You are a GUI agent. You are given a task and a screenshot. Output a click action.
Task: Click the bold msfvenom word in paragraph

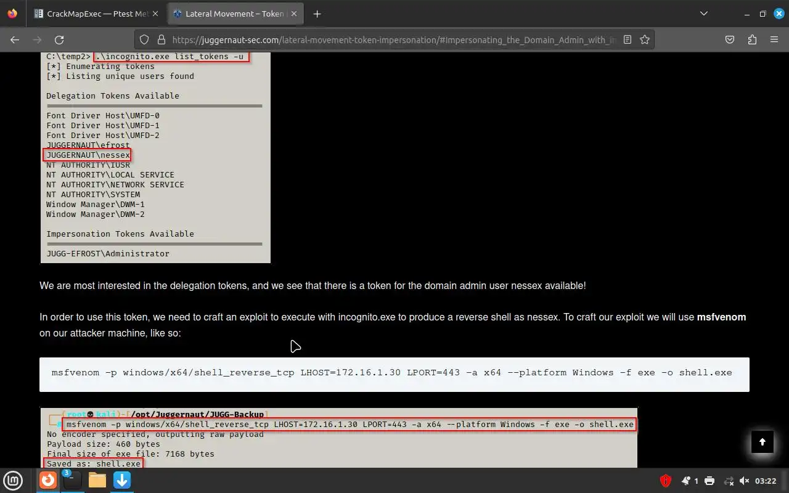[x=721, y=317]
